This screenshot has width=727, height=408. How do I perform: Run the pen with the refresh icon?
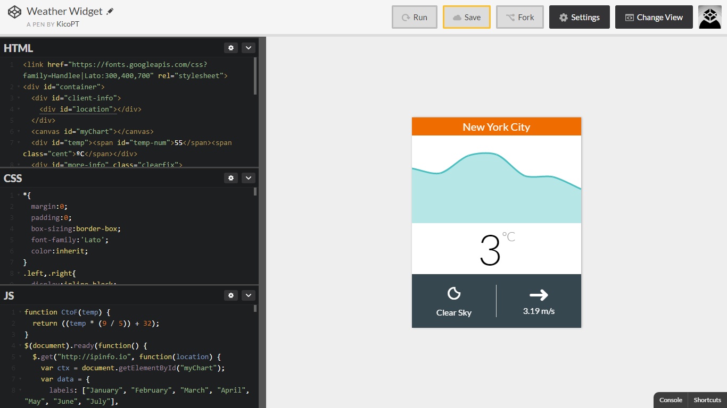point(414,16)
